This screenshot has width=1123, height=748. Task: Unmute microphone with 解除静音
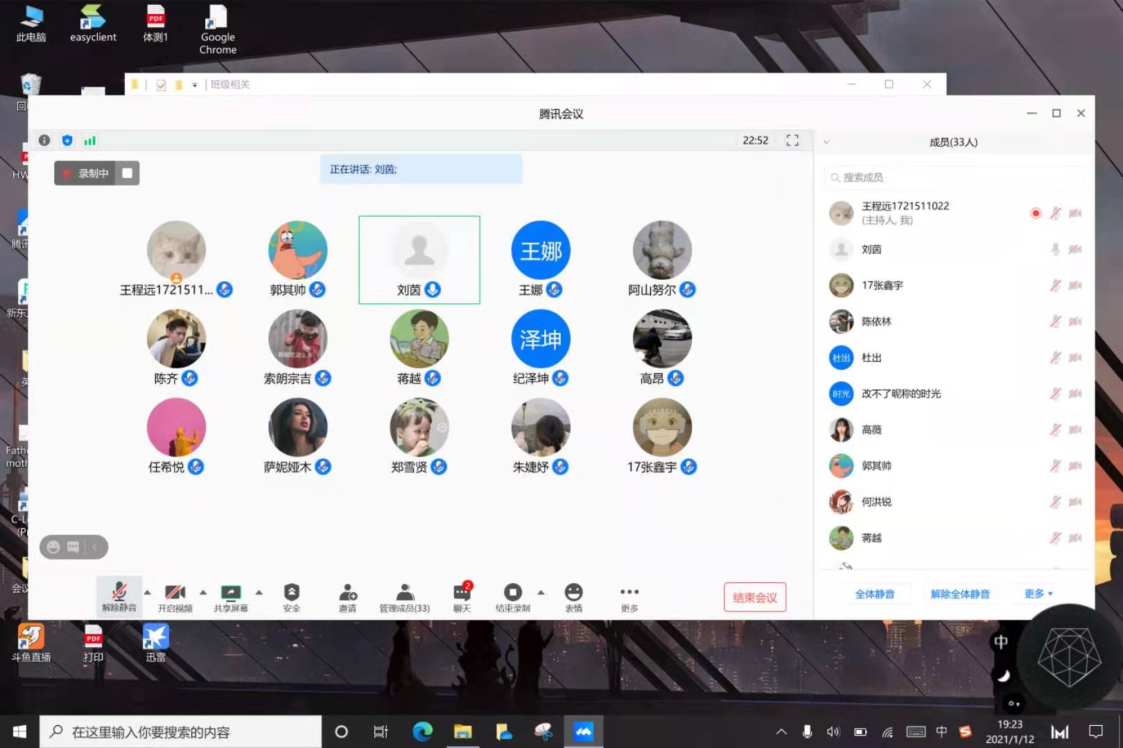tap(119, 596)
